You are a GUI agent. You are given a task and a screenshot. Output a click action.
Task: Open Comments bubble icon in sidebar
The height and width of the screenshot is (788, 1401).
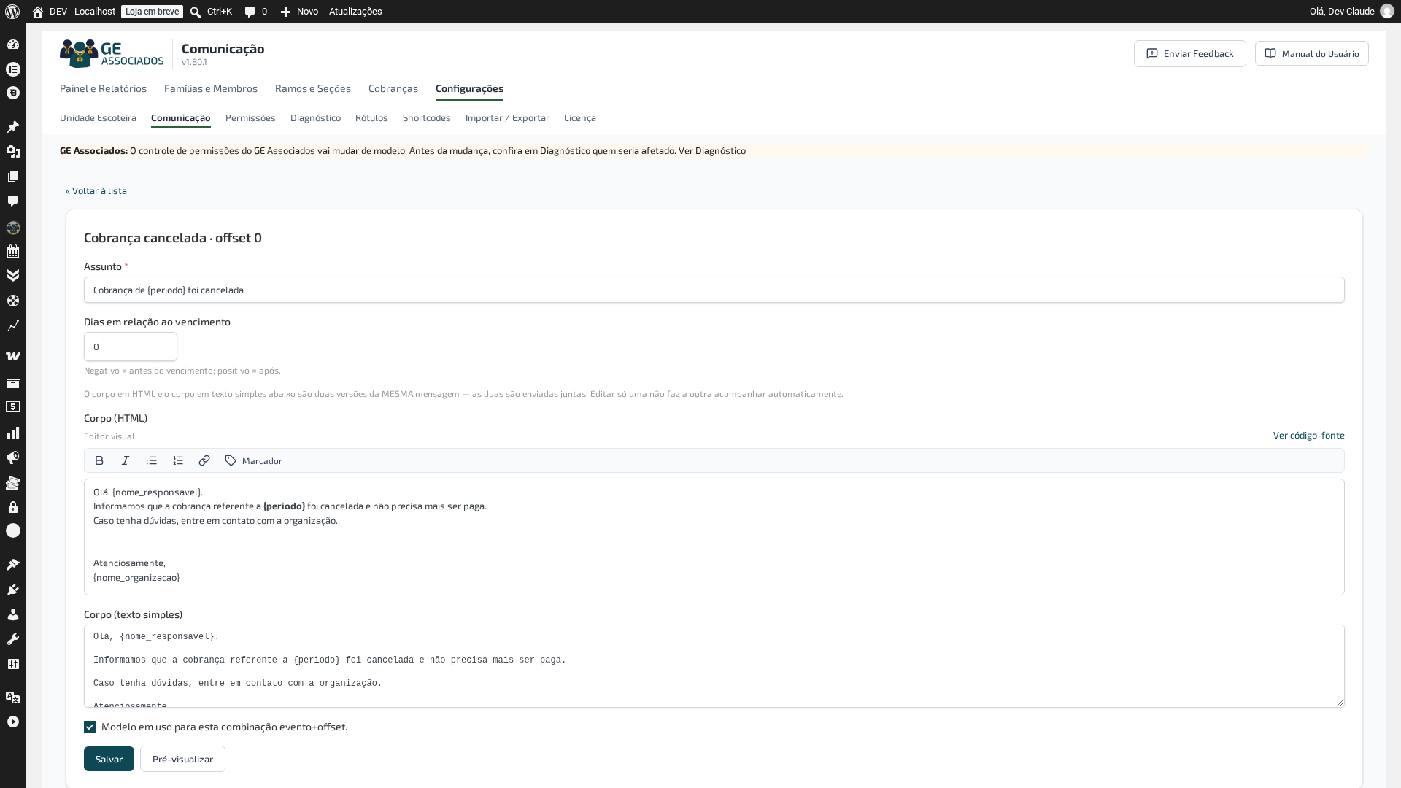pos(13,201)
